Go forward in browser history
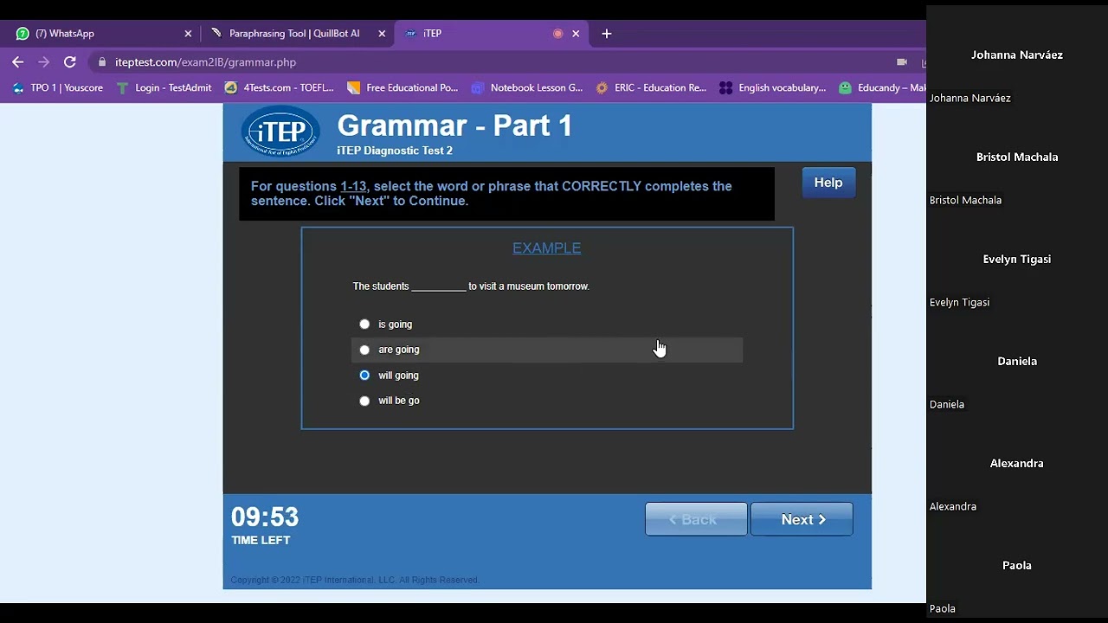The width and height of the screenshot is (1108, 623). coord(43,62)
